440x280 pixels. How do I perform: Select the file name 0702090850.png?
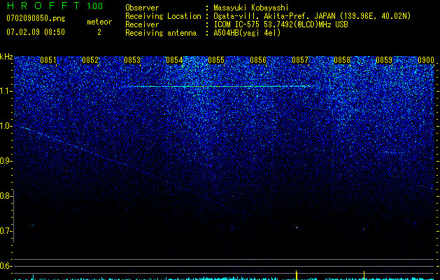36,19
